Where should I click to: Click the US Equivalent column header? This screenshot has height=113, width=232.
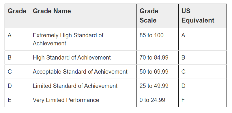point(203,16)
